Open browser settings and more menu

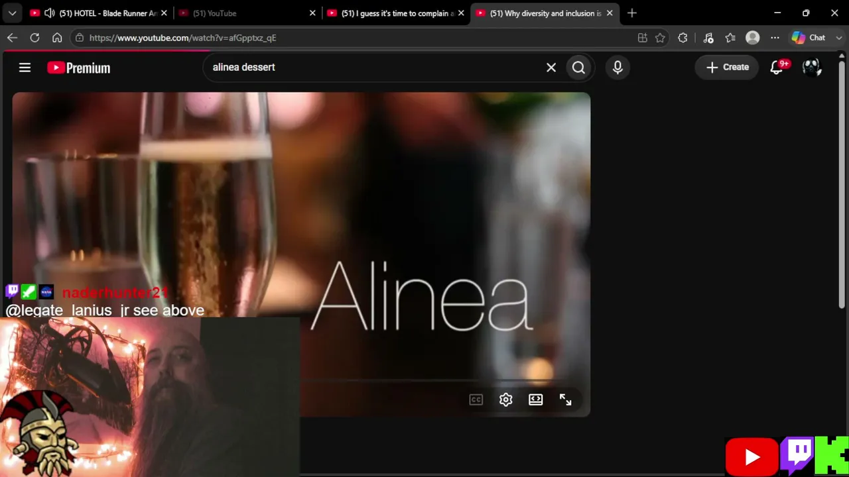coord(775,38)
